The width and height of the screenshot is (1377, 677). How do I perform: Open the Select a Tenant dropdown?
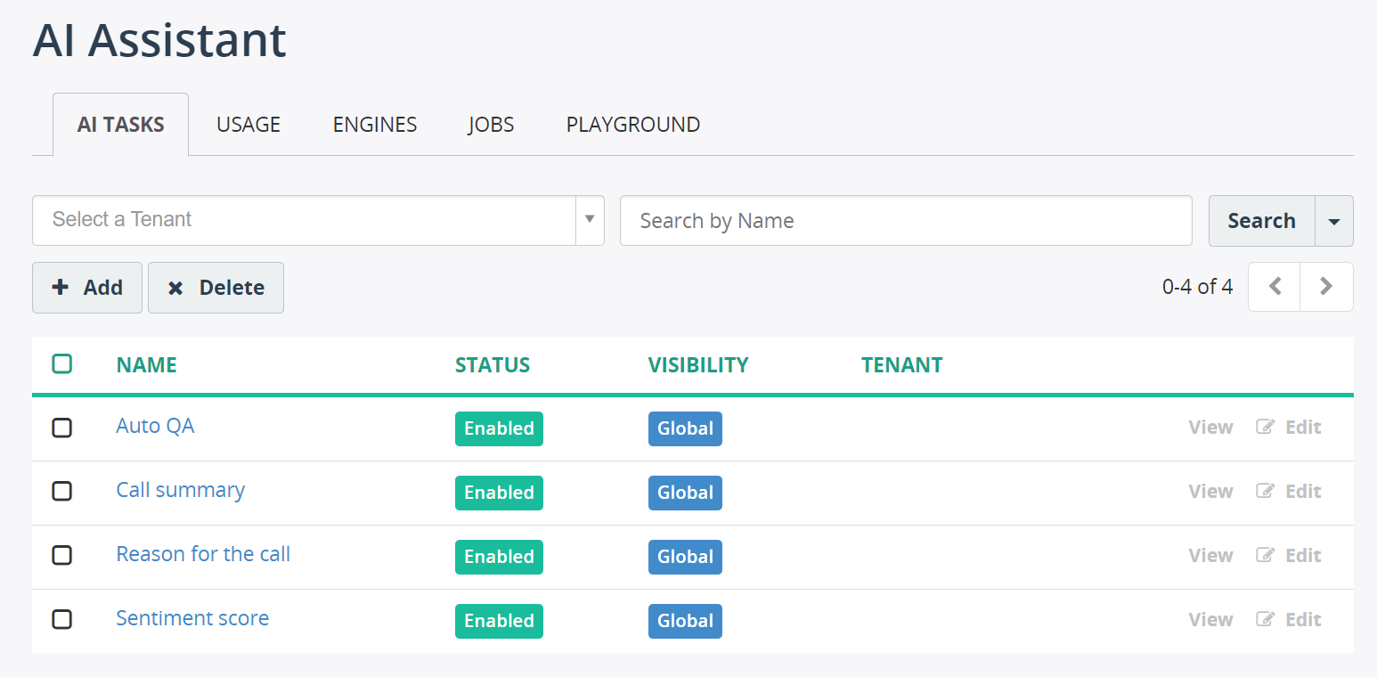(x=318, y=220)
